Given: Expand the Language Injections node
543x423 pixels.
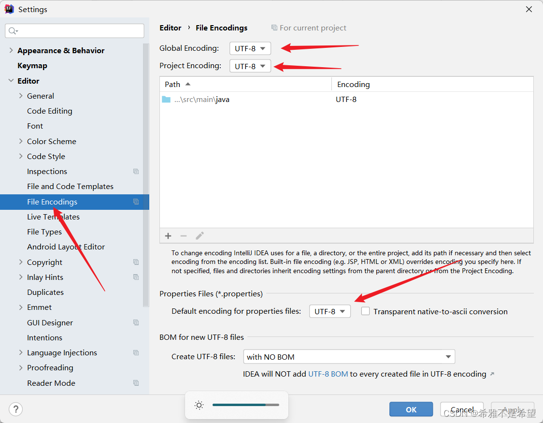Looking at the screenshot, I should click(x=21, y=353).
